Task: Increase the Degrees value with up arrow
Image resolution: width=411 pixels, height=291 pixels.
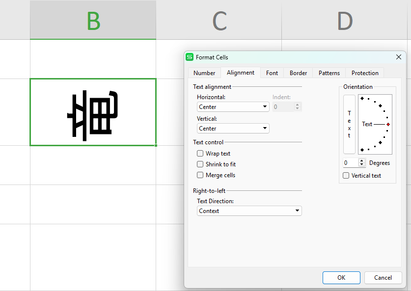Action: pyautogui.click(x=362, y=160)
